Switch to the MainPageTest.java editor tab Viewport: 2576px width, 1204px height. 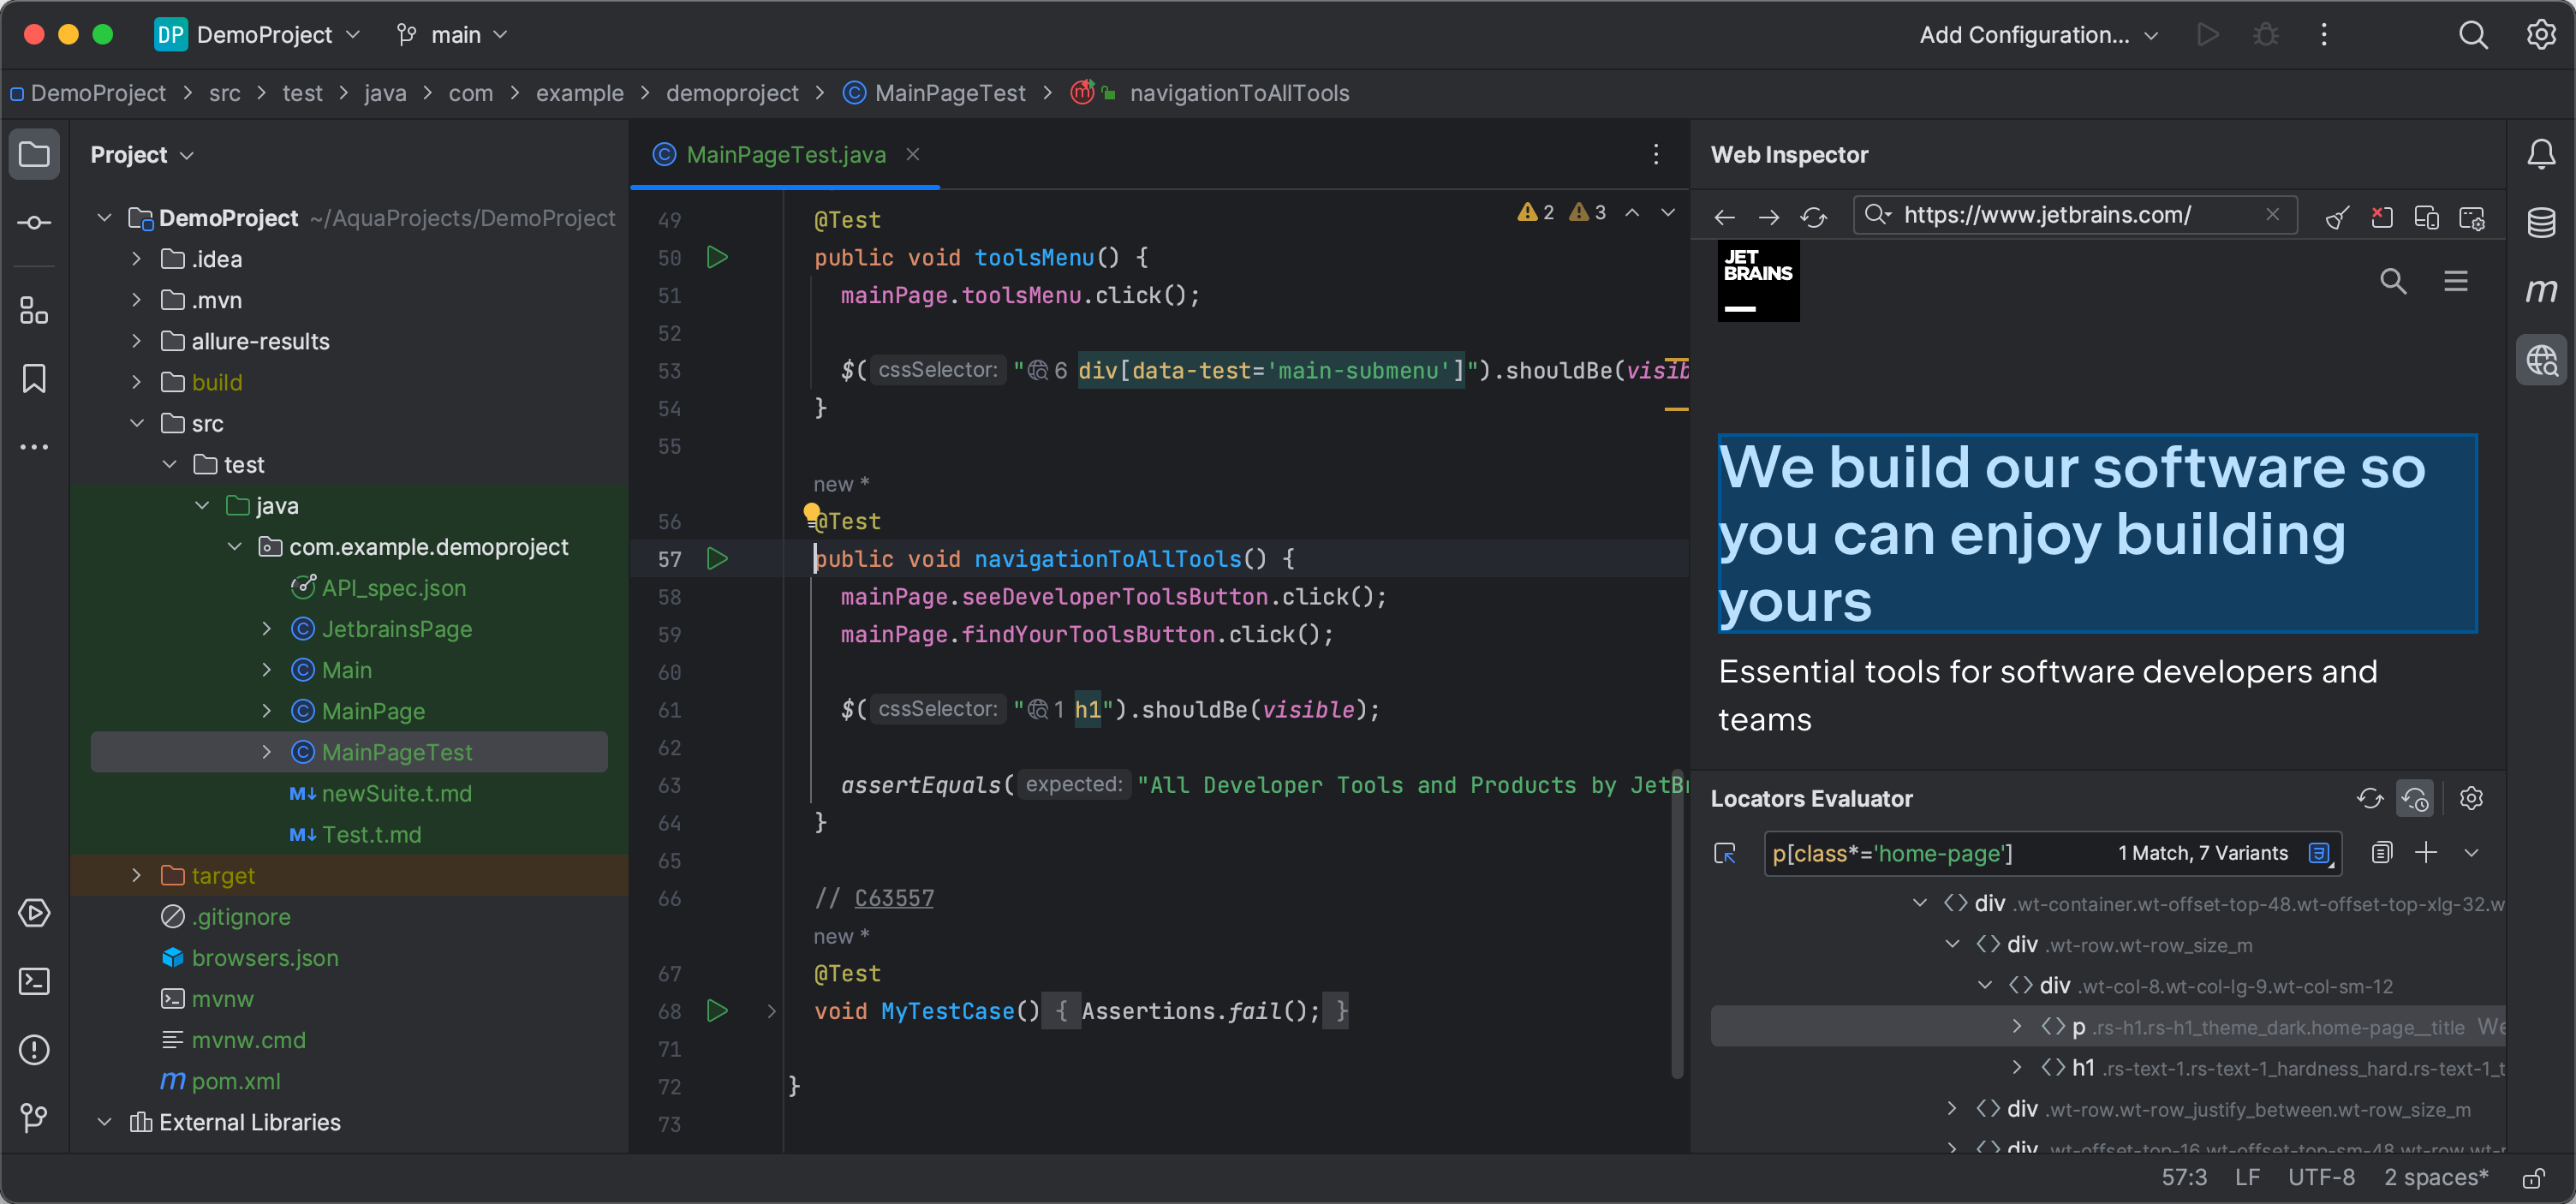(785, 154)
